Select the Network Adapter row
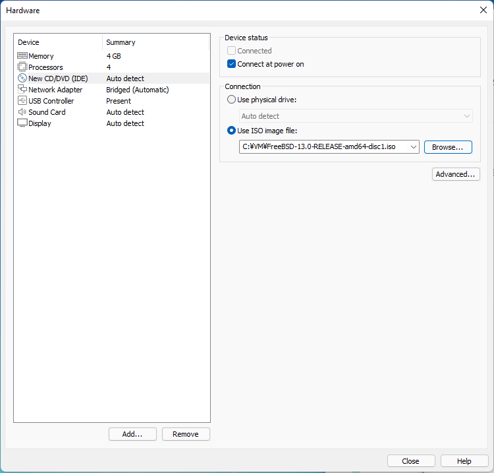This screenshot has height=473, width=494. 113,90
